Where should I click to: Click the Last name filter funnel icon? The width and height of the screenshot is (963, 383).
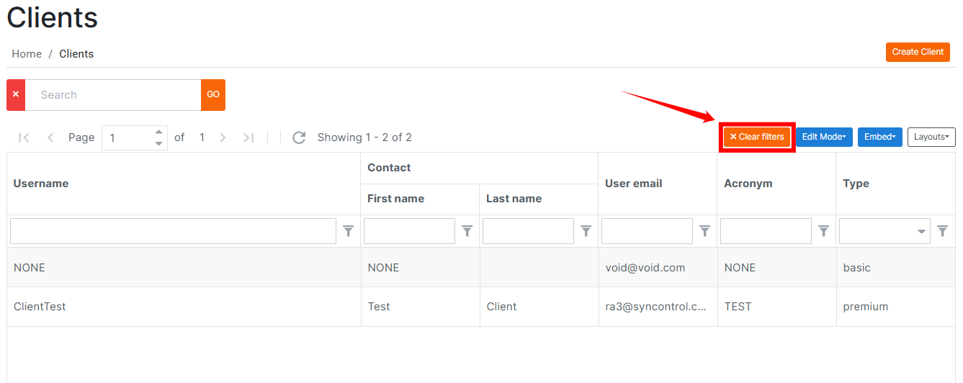coord(586,231)
